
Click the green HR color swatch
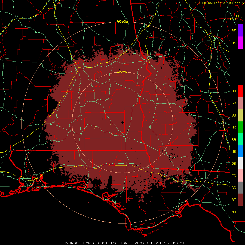[240, 127]
